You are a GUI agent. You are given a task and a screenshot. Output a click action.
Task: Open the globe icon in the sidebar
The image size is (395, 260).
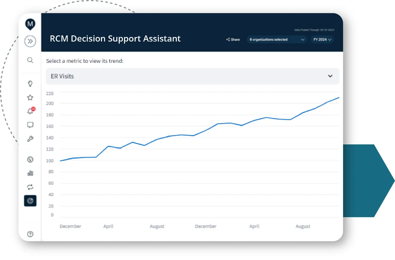[x=30, y=160]
